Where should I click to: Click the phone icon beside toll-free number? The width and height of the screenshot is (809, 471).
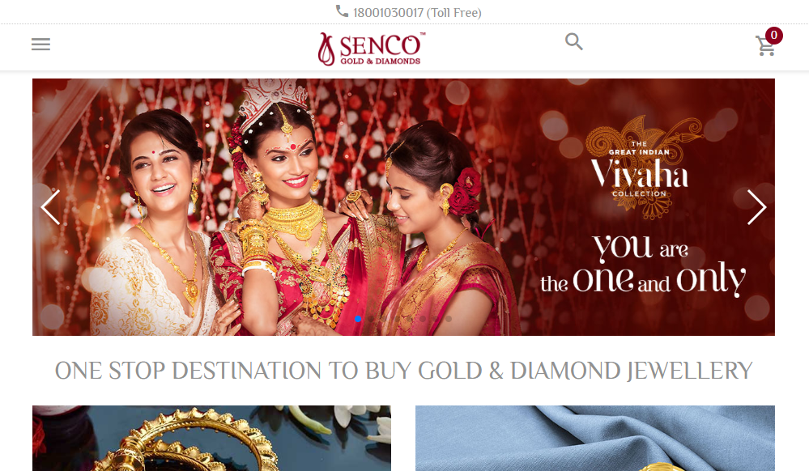coord(342,11)
